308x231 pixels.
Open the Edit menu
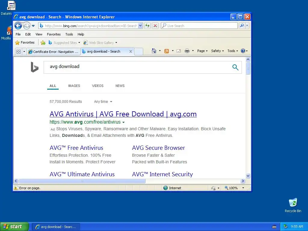click(28, 34)
